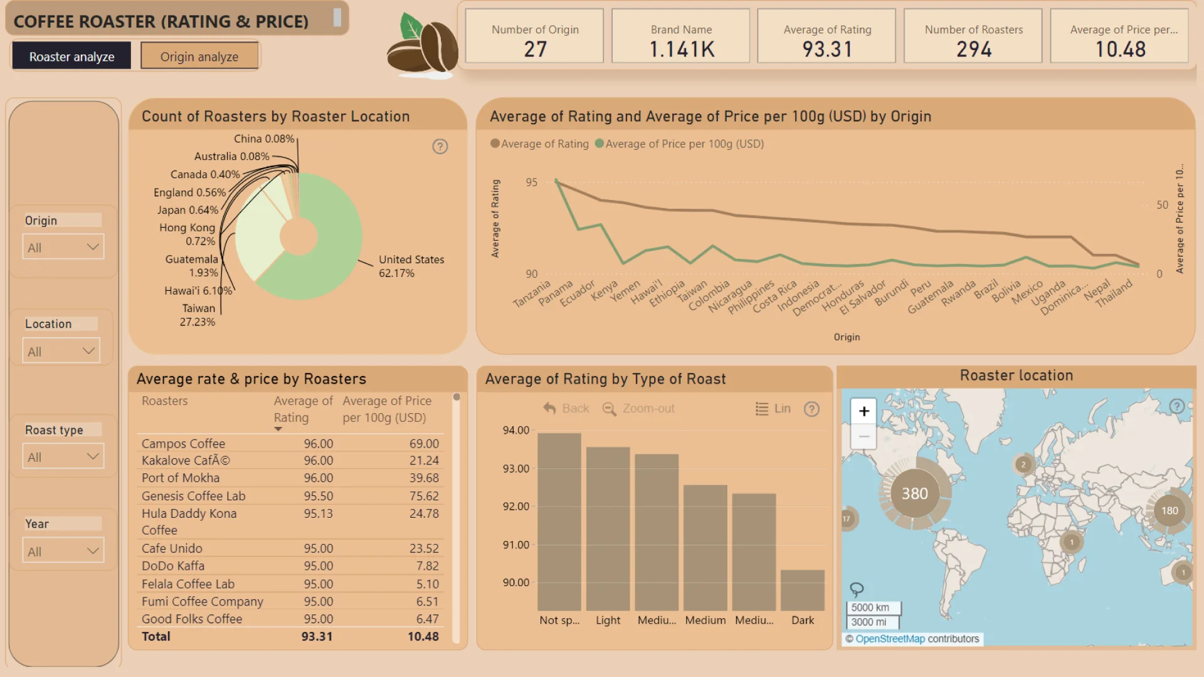Sort by Average of Rating arrow
1204x677 pixels.
pos(278,429)
